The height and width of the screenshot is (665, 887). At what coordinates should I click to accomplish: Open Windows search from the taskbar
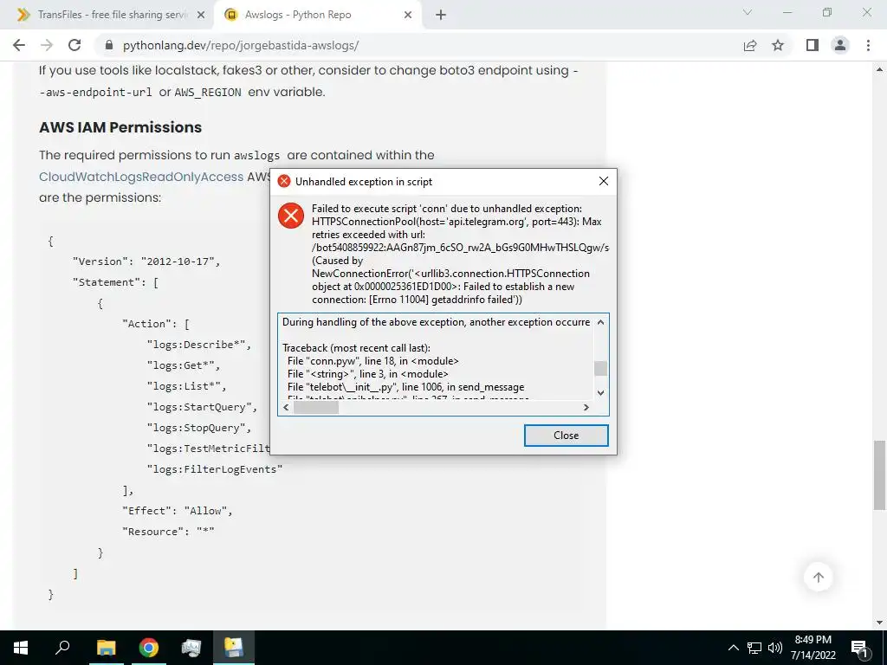click(x=62, y=648)
